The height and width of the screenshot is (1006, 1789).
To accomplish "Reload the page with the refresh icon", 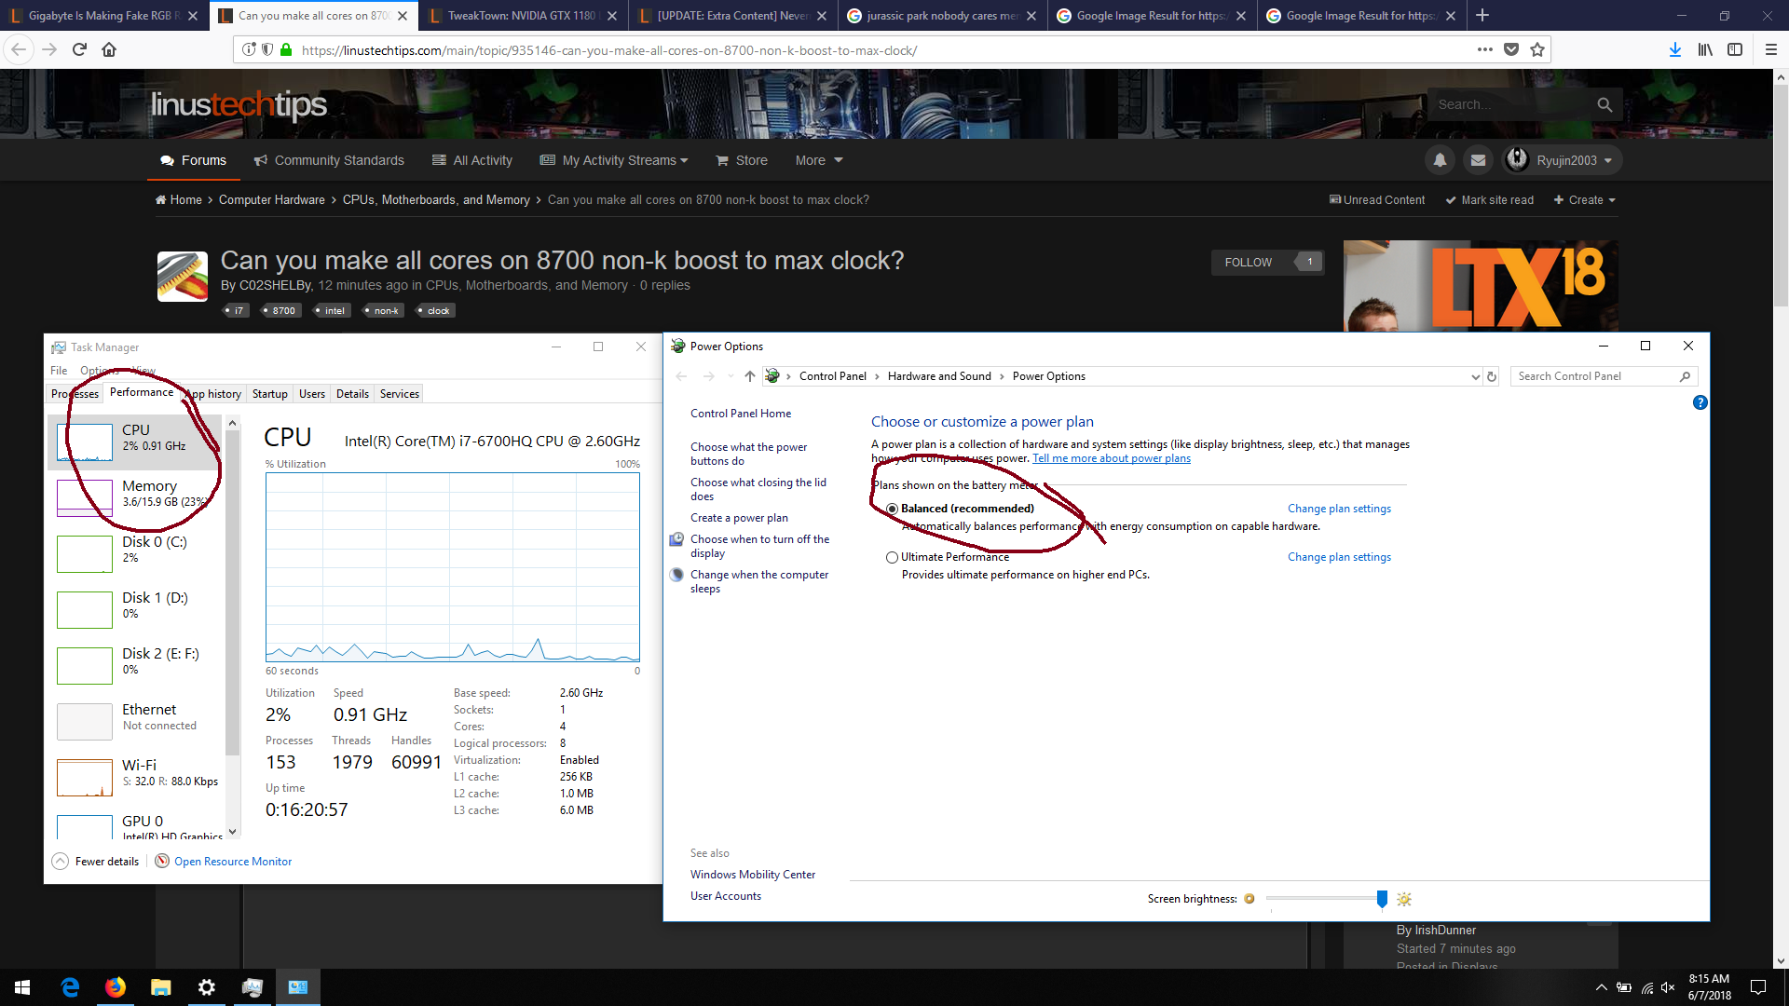I will coord(79,49).
